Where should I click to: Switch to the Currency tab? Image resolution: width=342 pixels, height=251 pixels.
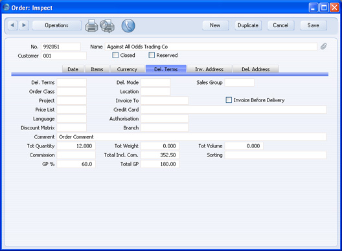pos(127,69)
